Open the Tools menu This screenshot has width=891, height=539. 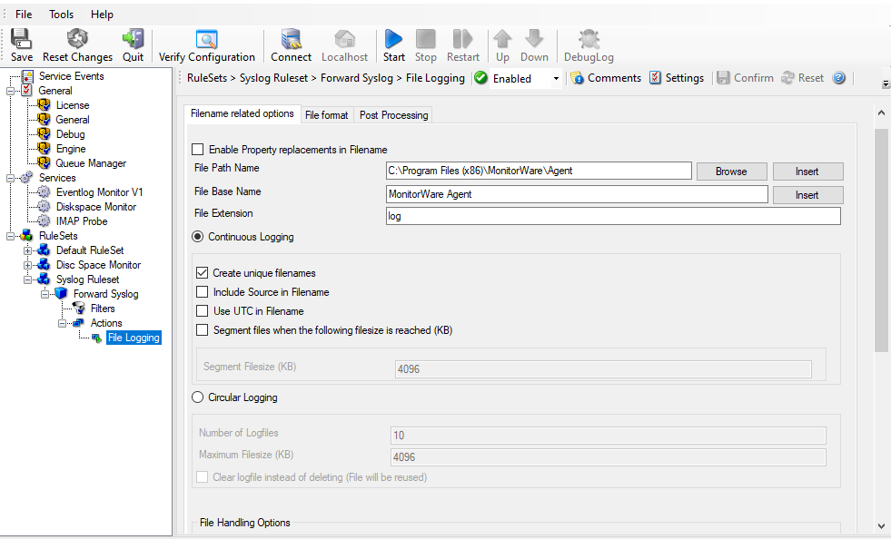(x=61, y=15)
